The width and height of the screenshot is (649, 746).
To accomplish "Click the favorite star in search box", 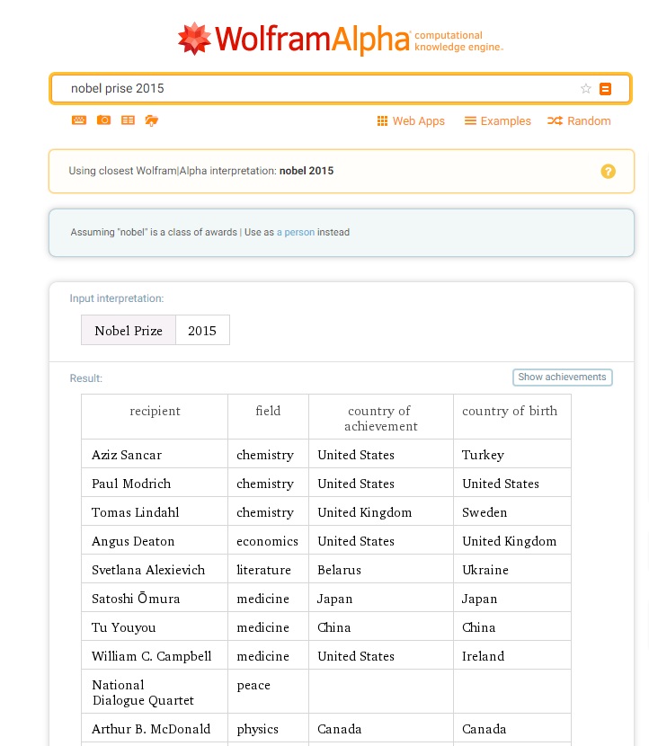I will click(x=585, y=88).
